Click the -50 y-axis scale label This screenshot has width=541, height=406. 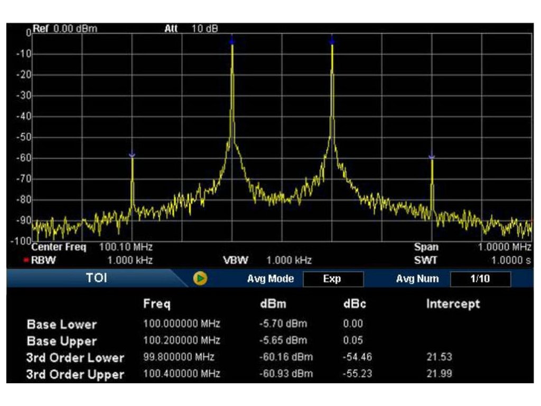(23, 137)
